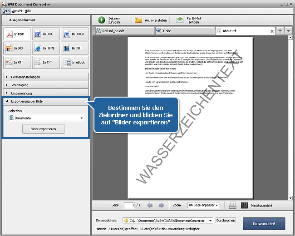Viewport: 295px width, 236px height.
Task: Open the tab list dropdown arrow
Action: [x=288, y=31]
